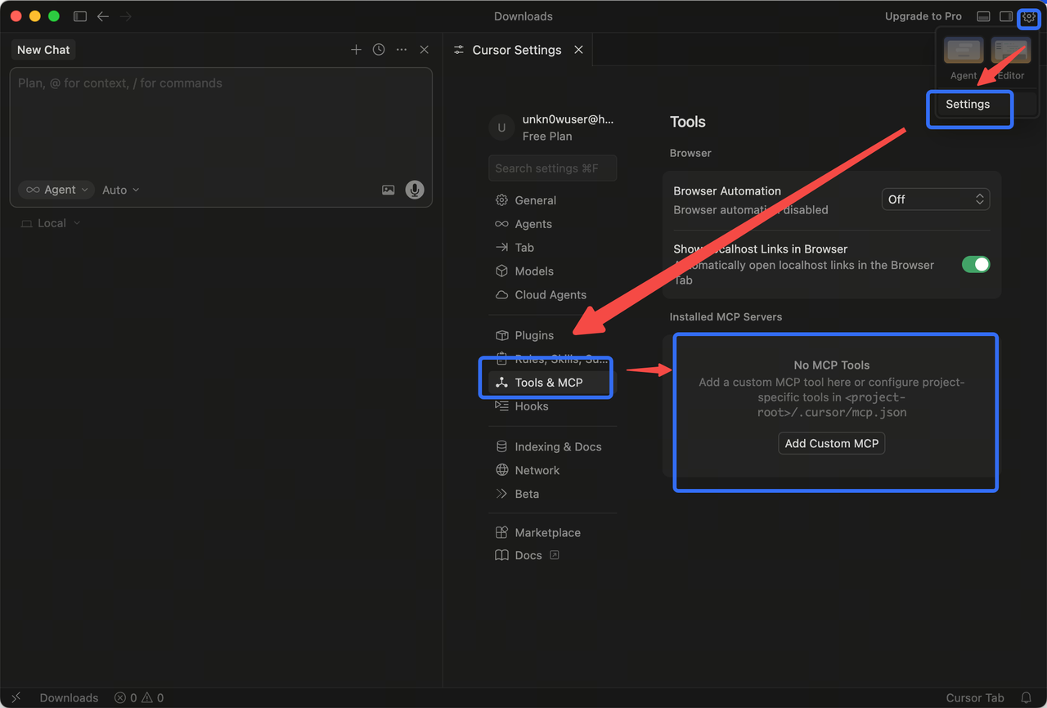Click the Add Custom MCP button
The image size is (1047, 708).
(x=831, y=443)
